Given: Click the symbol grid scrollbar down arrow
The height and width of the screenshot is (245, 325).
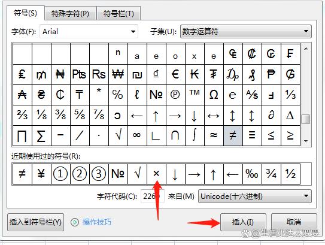Looking at the screenshot, I should pyautogui.click(x=306, y=141).
